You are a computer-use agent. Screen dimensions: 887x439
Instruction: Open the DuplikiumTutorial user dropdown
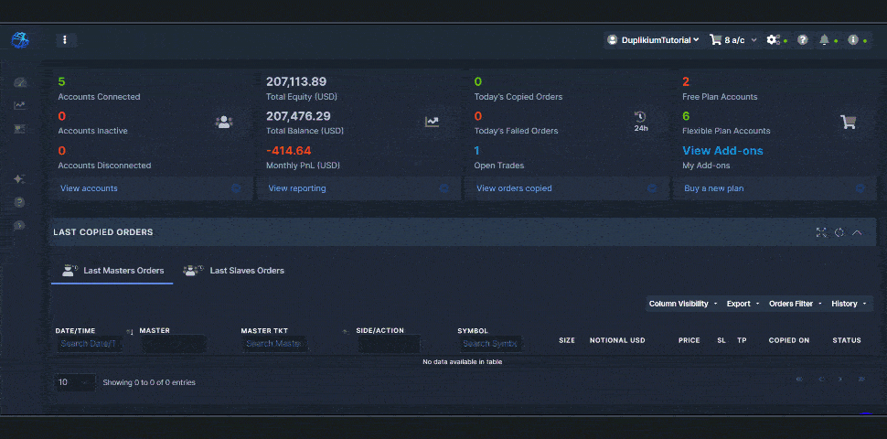(x=654, y=40)
